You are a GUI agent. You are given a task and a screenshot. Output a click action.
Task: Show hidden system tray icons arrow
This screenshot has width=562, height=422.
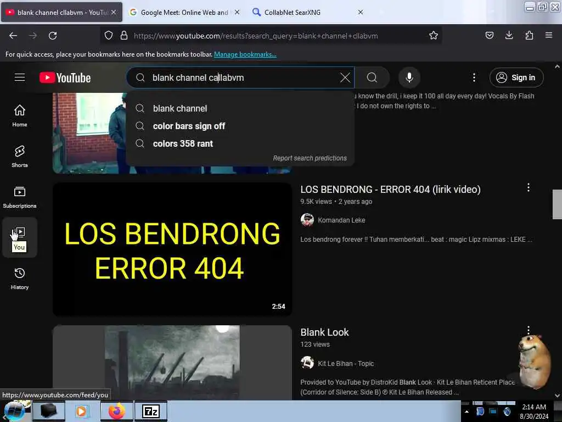point(467,412)
